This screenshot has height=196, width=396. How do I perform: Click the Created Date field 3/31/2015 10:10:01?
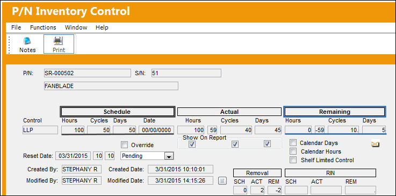pyautogui.click(x=181, y=169)
